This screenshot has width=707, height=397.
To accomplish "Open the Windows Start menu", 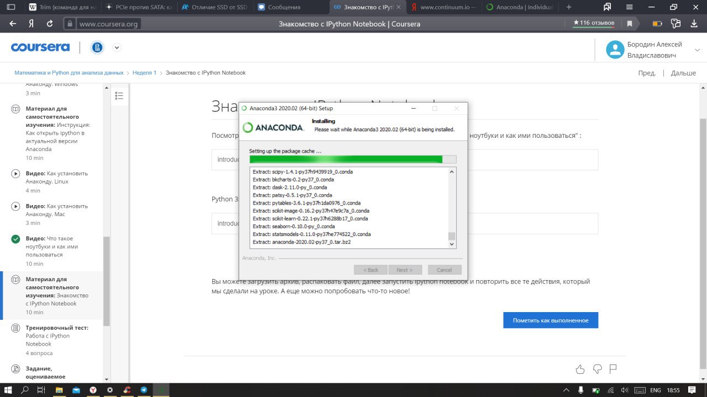I will pos(8,390).
